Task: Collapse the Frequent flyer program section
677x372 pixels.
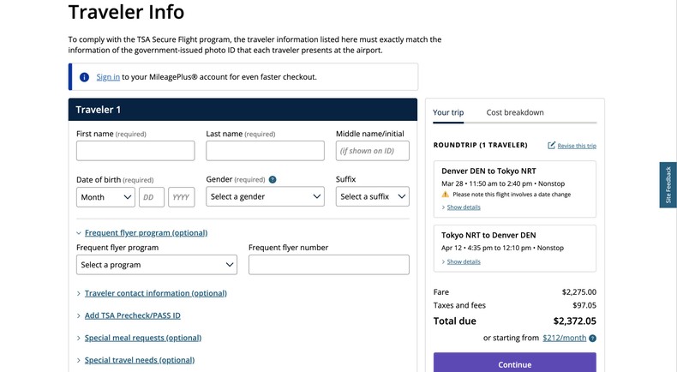Action: 146,233
